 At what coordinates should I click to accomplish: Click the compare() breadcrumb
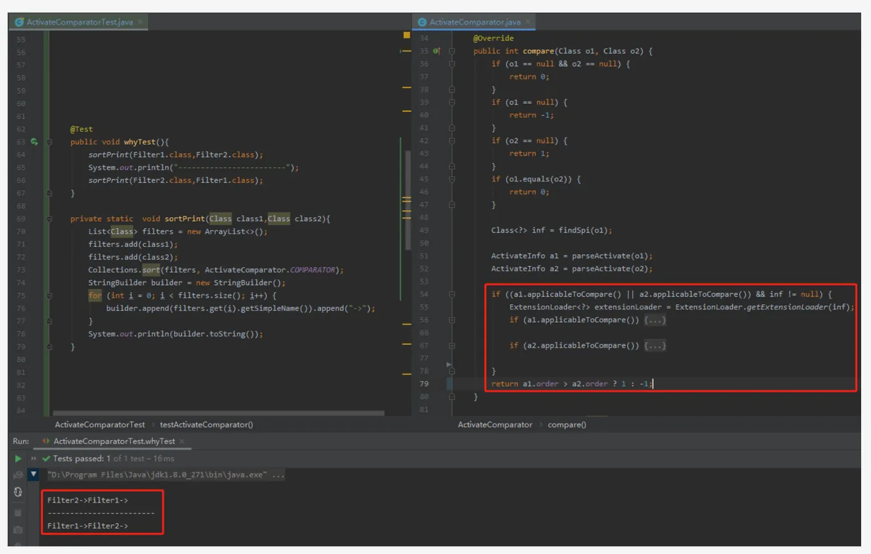pos(567,425)
